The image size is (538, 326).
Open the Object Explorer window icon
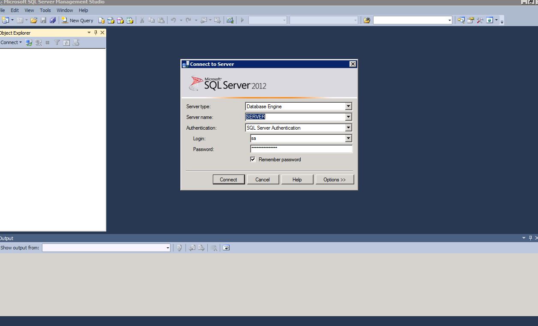click(461, 20)
